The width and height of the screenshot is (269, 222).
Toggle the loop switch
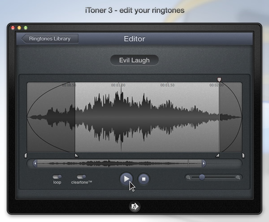57,177
